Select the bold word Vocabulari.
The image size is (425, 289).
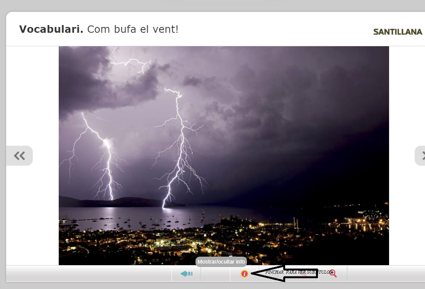[x=51, y=29]
